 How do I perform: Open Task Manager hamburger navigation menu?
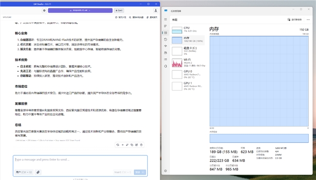coord(165,19)
